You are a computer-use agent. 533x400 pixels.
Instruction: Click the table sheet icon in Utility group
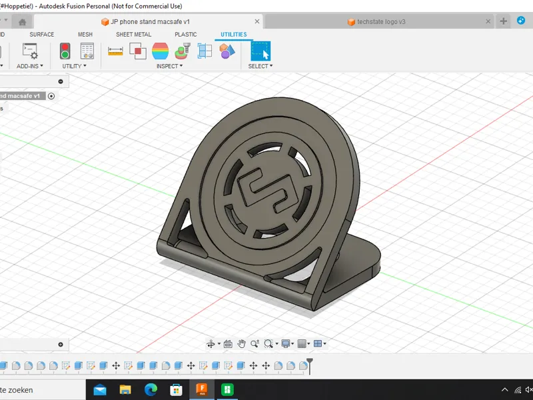pyautogui.click(x=87, y=51)
